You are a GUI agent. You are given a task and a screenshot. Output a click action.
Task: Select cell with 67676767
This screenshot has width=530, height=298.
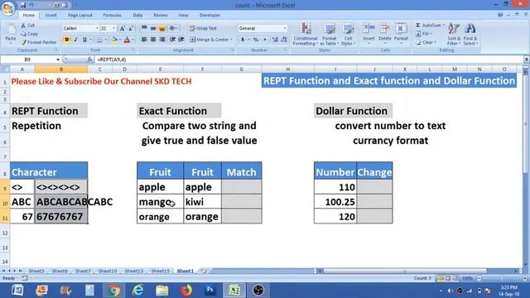point(61,217)
